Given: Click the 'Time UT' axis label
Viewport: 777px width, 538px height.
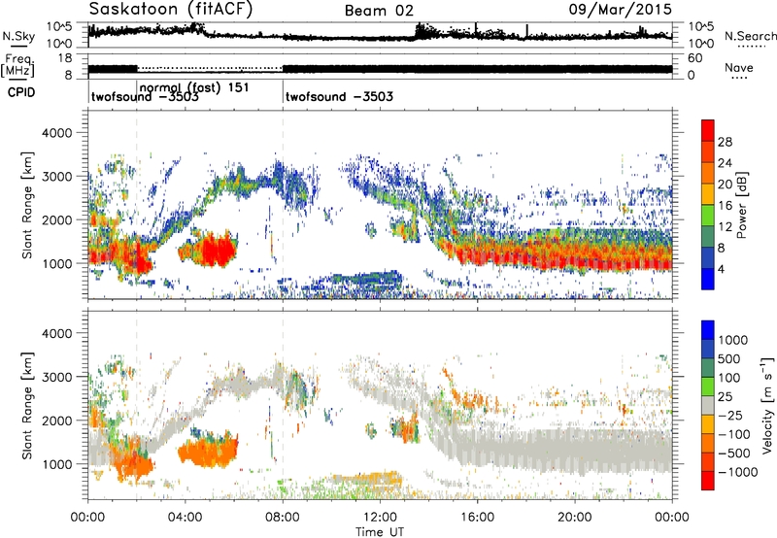Looking at the screenshot, I should [x=380, y=532].
